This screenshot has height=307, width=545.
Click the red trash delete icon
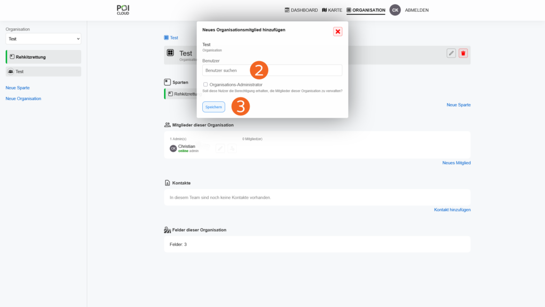(x=463, y=53)
